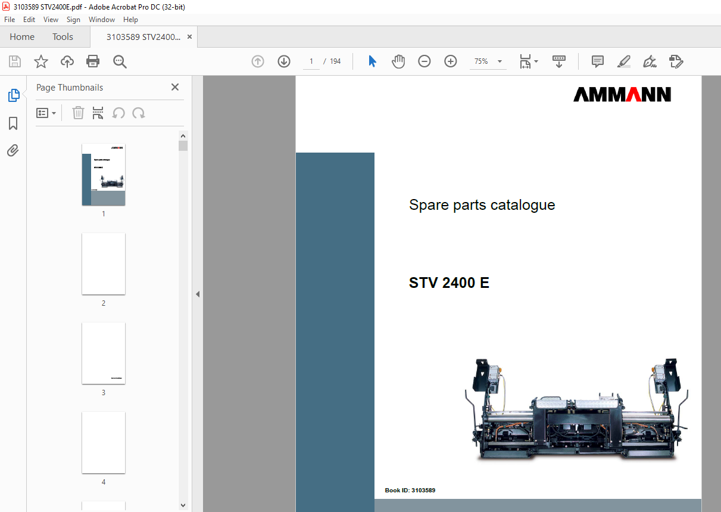Click thumbnails scrollbar down arrow
This screenshot has width=721, height=512.
click(x=183, y=505)
